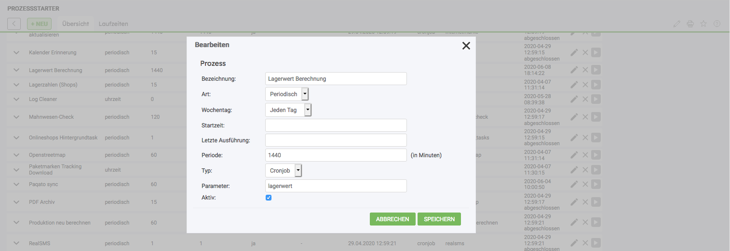The image size is (730, 251).
Task: Switch to the Übersicht tab
Action: (x=76, y=24)
